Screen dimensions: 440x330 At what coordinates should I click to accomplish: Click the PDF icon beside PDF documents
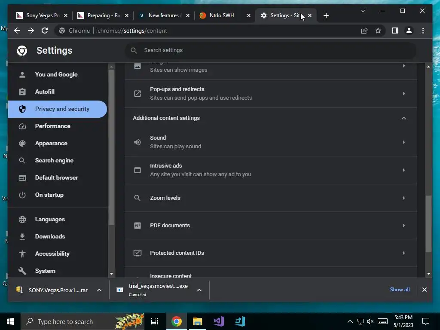137,225
